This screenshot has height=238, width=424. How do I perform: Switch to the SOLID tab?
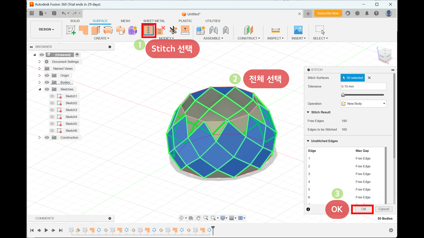coord(75,21)
